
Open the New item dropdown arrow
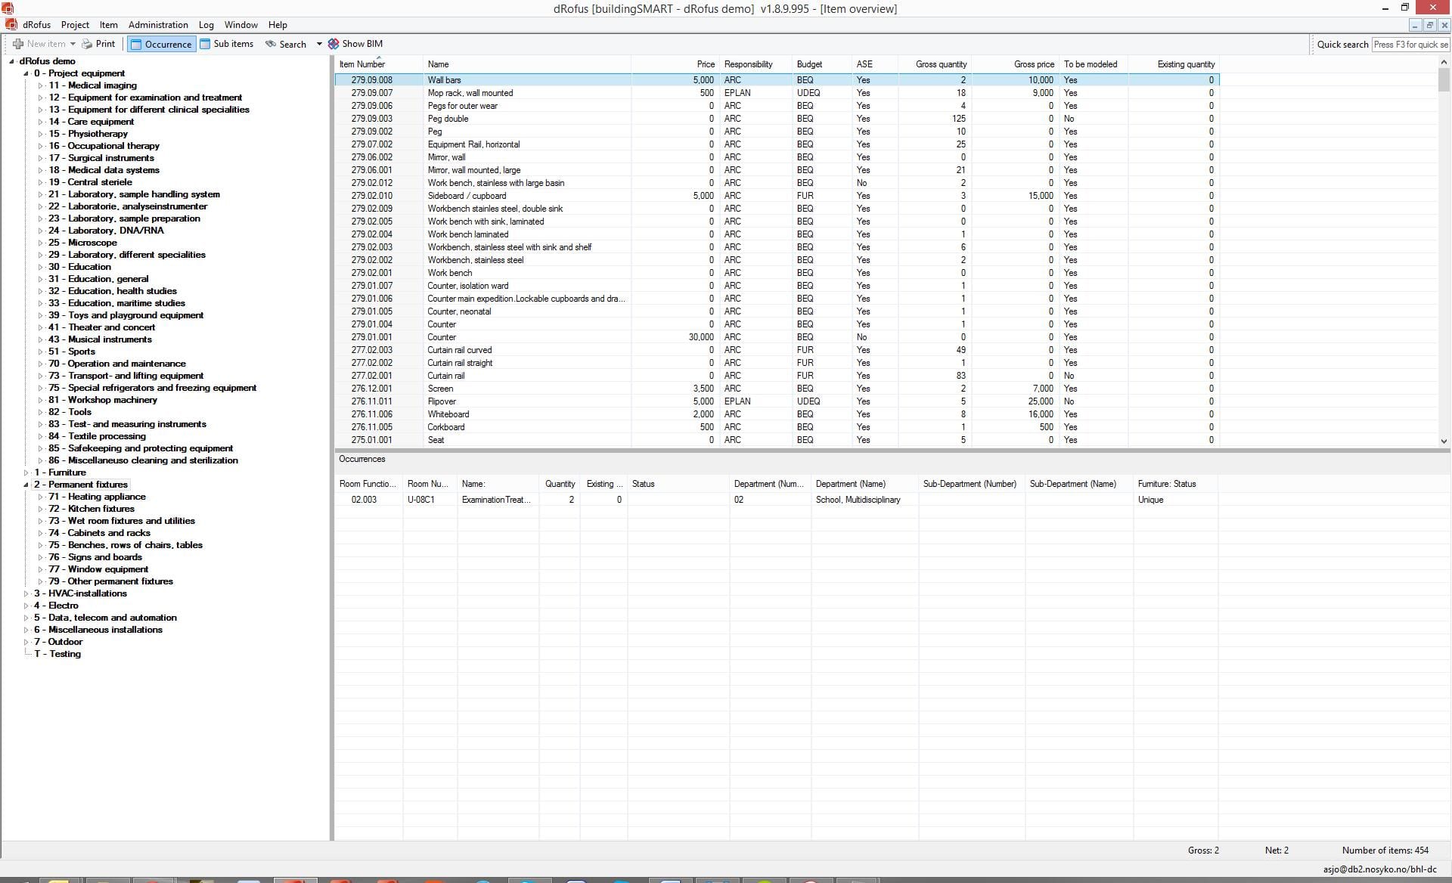(x=73, y=43)
